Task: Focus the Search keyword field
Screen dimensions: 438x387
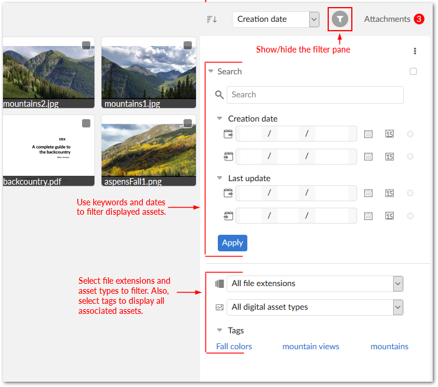Action: pos(315,95)
